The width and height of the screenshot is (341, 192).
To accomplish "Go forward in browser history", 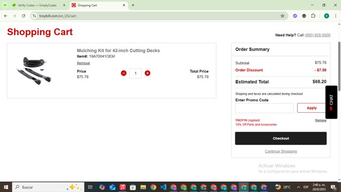I will pyautogui.click(x=14, y=16).
